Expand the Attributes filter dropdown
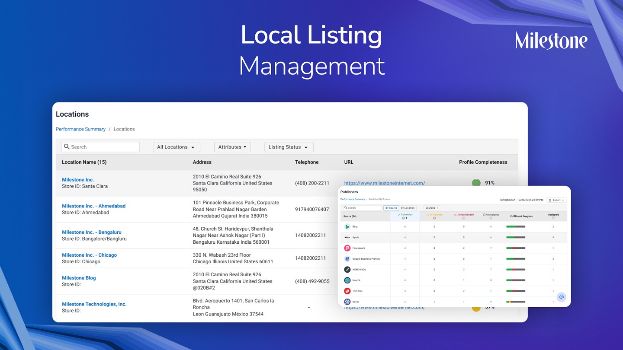623x350 pixels. (x=232, y=147)
